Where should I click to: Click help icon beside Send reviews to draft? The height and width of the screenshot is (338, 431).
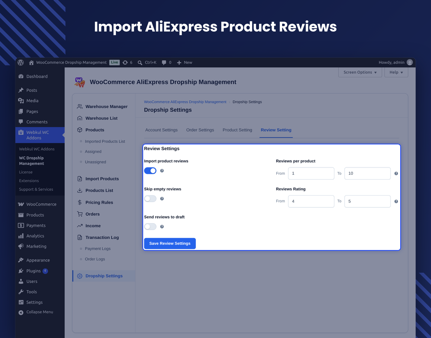tap(162, 227)
